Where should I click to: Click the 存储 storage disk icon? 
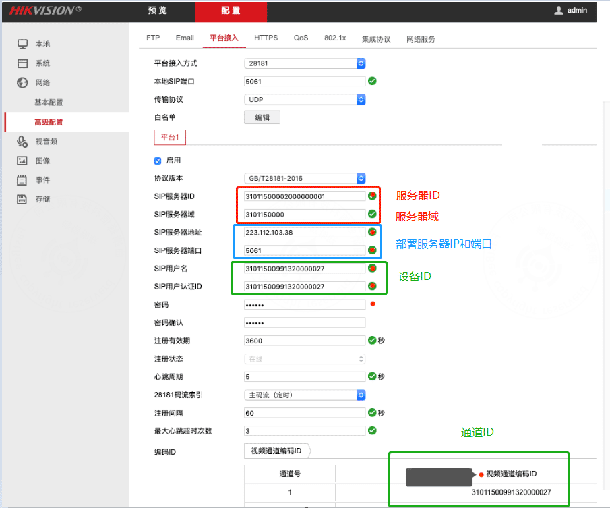[x=22, y=199]
